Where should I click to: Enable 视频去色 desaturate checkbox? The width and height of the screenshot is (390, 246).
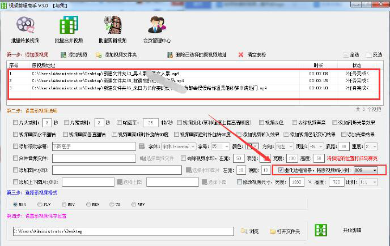[x=261, y=122]
